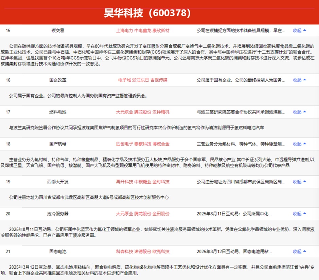The height and width of the screenshot is (280, 319).
Task: Click row number 19
Action: [8, 182]
